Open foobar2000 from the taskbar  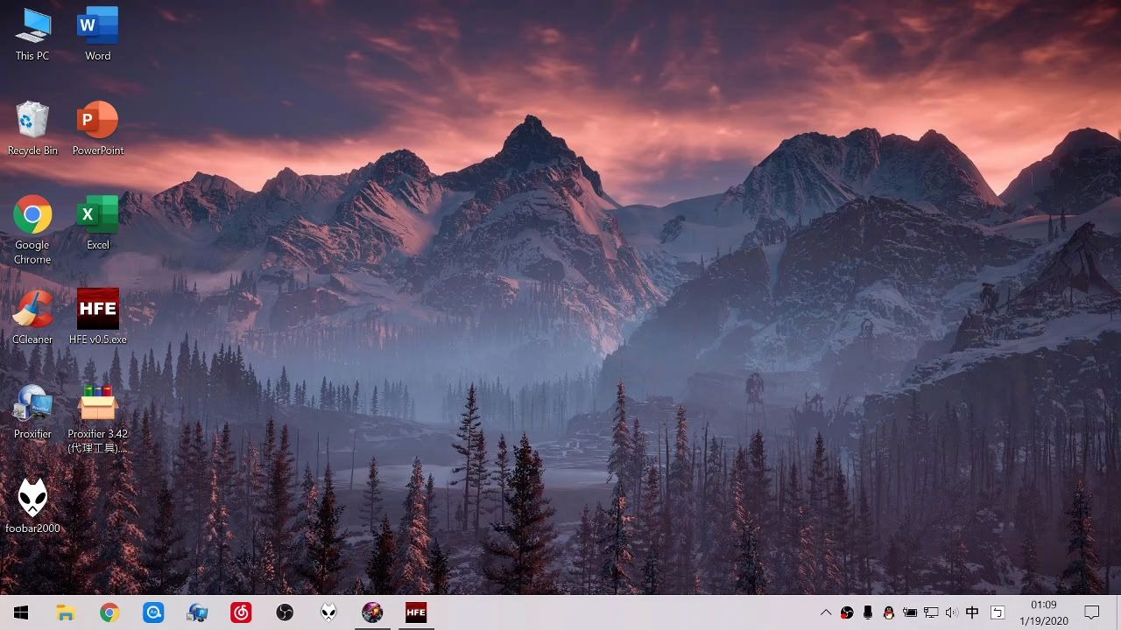point(328,612)
